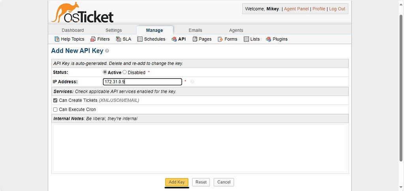404x191 pixels.
Task: Click the 'Status:' label
Action: pos(60,72)
